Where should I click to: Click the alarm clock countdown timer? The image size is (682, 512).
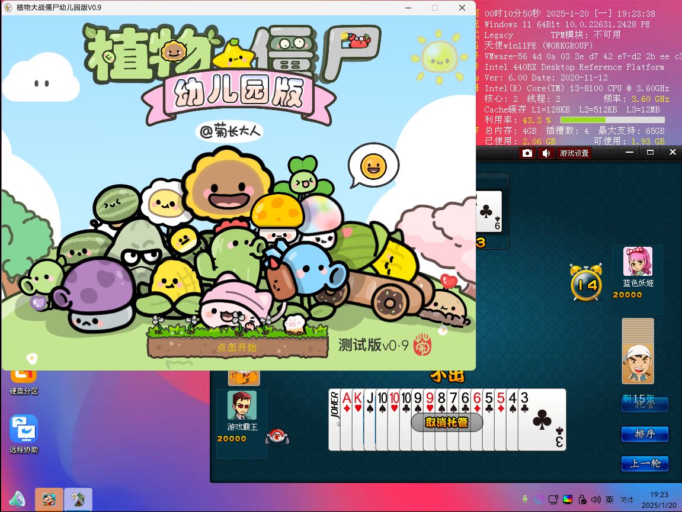587,282
